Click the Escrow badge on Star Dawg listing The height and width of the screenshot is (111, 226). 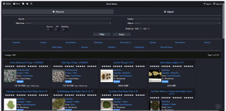[117, 81]
